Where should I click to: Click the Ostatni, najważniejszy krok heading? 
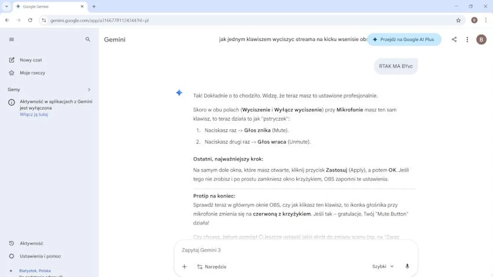(228, 159)
